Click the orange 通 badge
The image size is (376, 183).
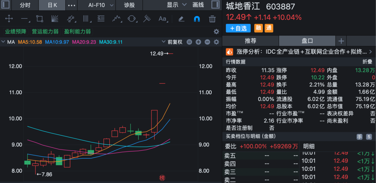tap(269, 28)
